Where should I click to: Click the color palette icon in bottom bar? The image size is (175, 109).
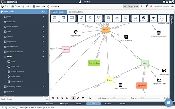tap(73, 98)
